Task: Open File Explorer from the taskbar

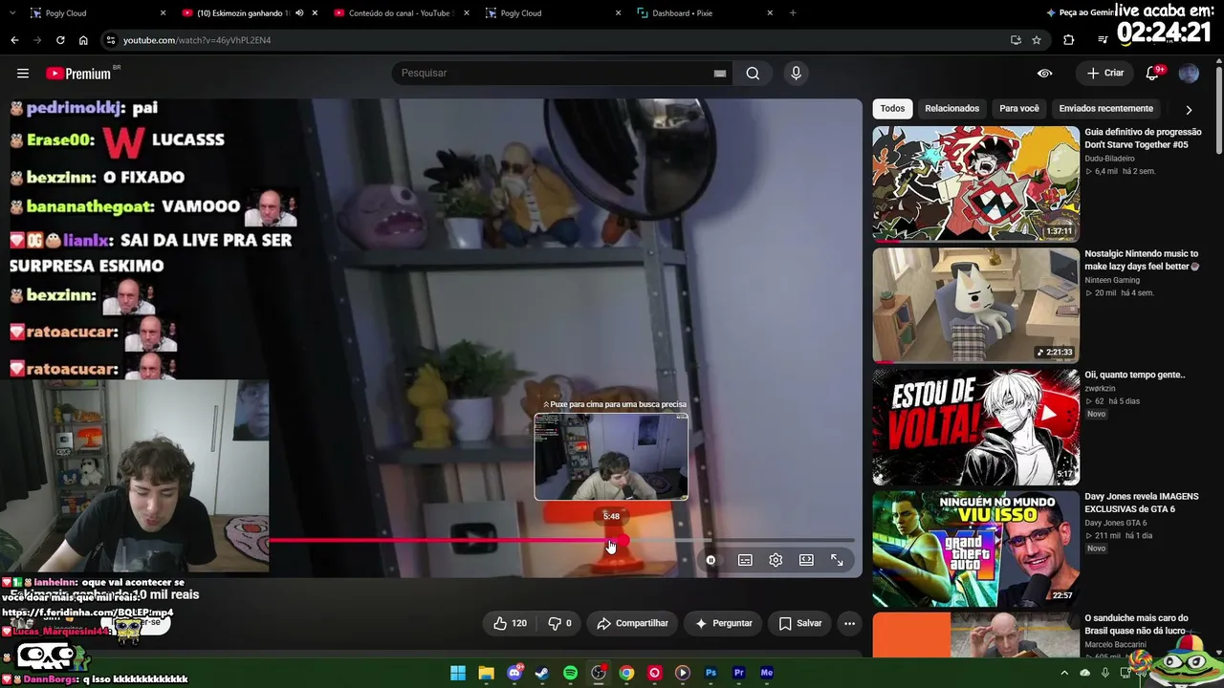Action: point(486,673)
